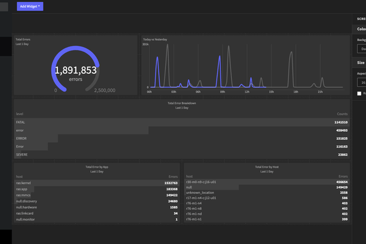Click the host error count 2558
This screenshot has width=366, height=244.
[x=343, y=193]
